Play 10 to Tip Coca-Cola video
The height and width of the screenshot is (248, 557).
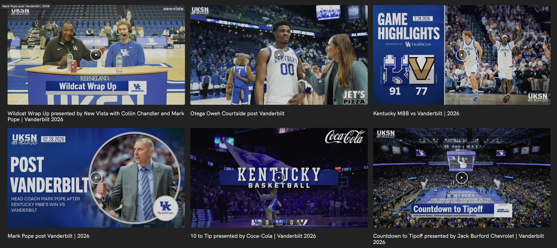[x=279, y=178]
